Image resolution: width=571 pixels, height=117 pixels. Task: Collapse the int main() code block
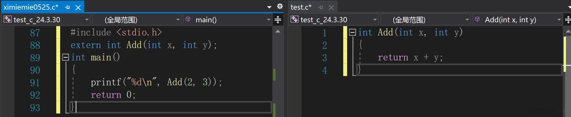tap(66, 57)
